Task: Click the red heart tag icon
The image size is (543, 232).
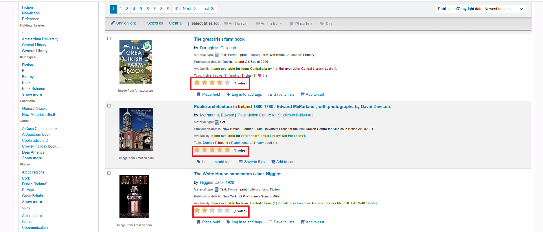Action: pos(259,76)
